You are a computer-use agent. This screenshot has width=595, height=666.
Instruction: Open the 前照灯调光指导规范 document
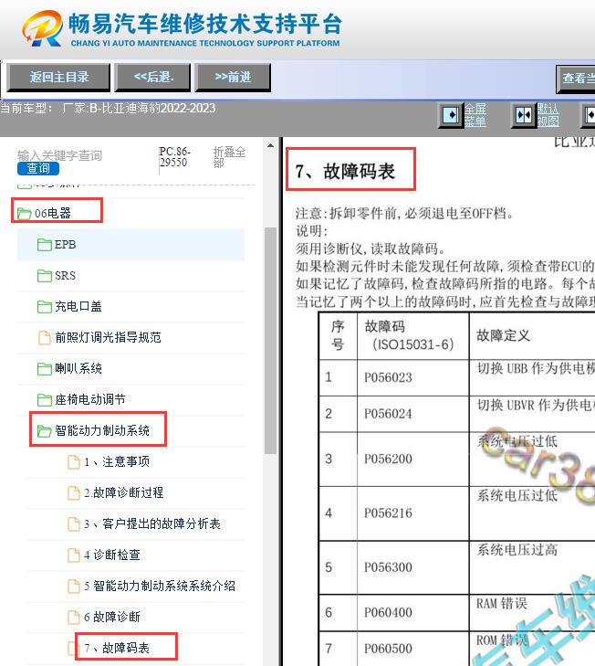pos(108,338)
